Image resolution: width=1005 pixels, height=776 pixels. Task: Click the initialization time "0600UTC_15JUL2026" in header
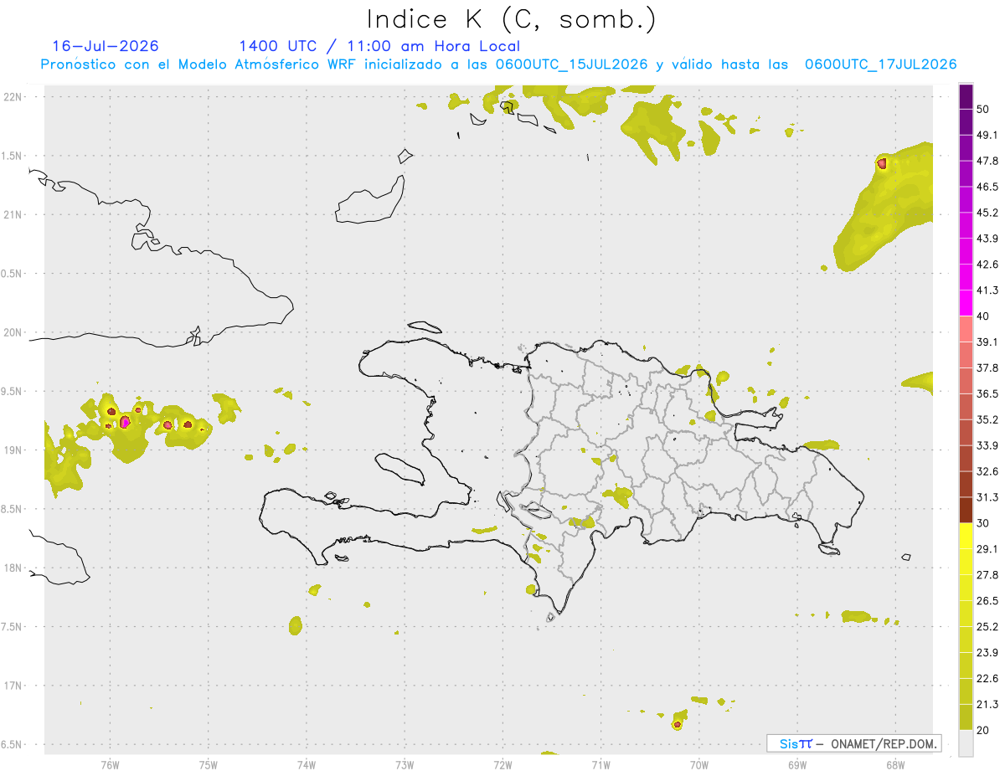click(x=571, y=64)
